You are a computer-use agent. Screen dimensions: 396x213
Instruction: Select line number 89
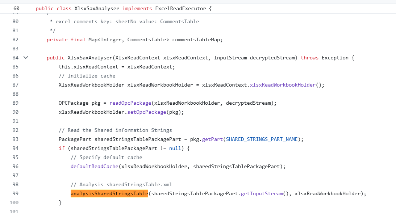15,103
